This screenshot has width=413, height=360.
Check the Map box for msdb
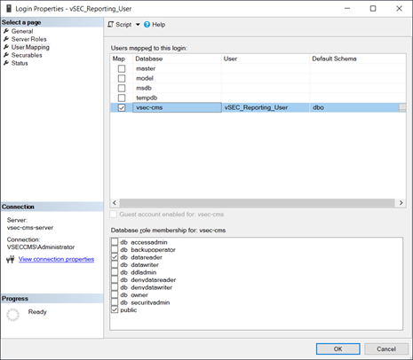tap(122, 88)
